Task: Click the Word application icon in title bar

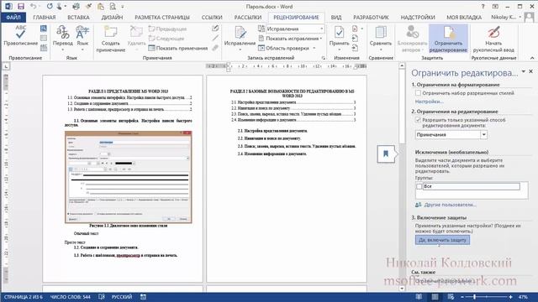Action: pos(8,7)
